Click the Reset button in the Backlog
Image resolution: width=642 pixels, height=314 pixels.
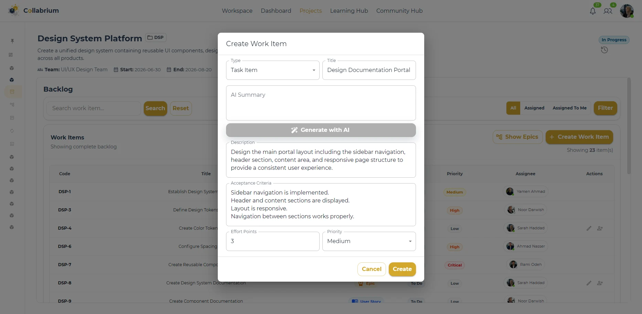coord(181,108)
